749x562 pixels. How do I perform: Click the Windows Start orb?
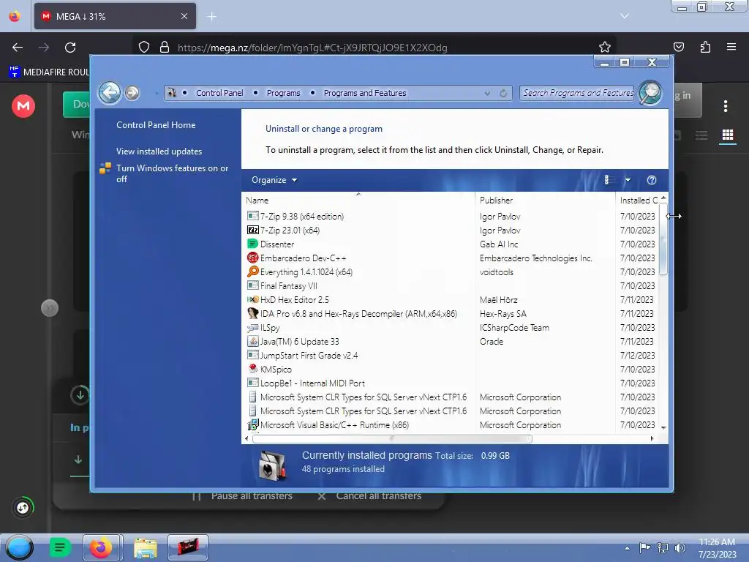coord(20,547)
